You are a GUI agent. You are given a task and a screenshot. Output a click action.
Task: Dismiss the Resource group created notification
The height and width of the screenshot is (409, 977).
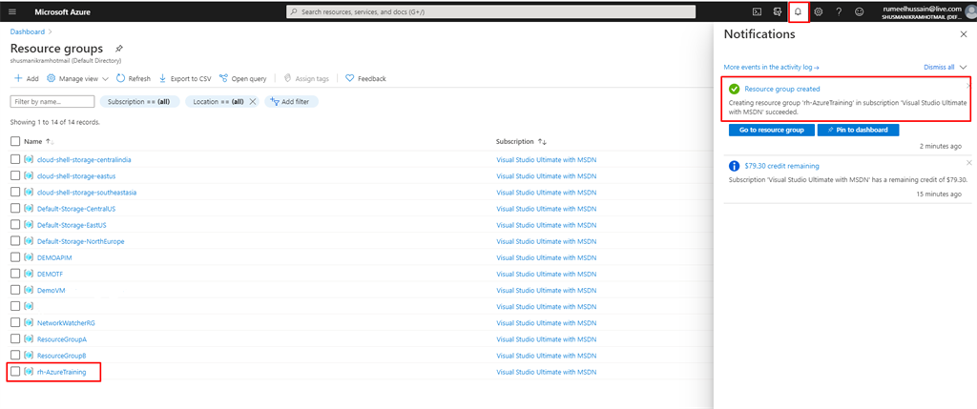[x=968, y=85]
